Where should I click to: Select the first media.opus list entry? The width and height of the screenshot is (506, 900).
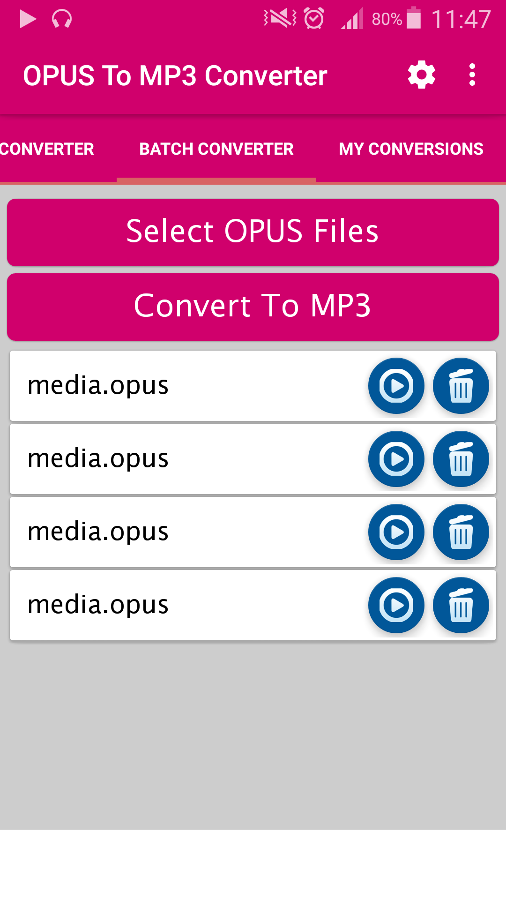pyautogui.click(x=253, y=386)
